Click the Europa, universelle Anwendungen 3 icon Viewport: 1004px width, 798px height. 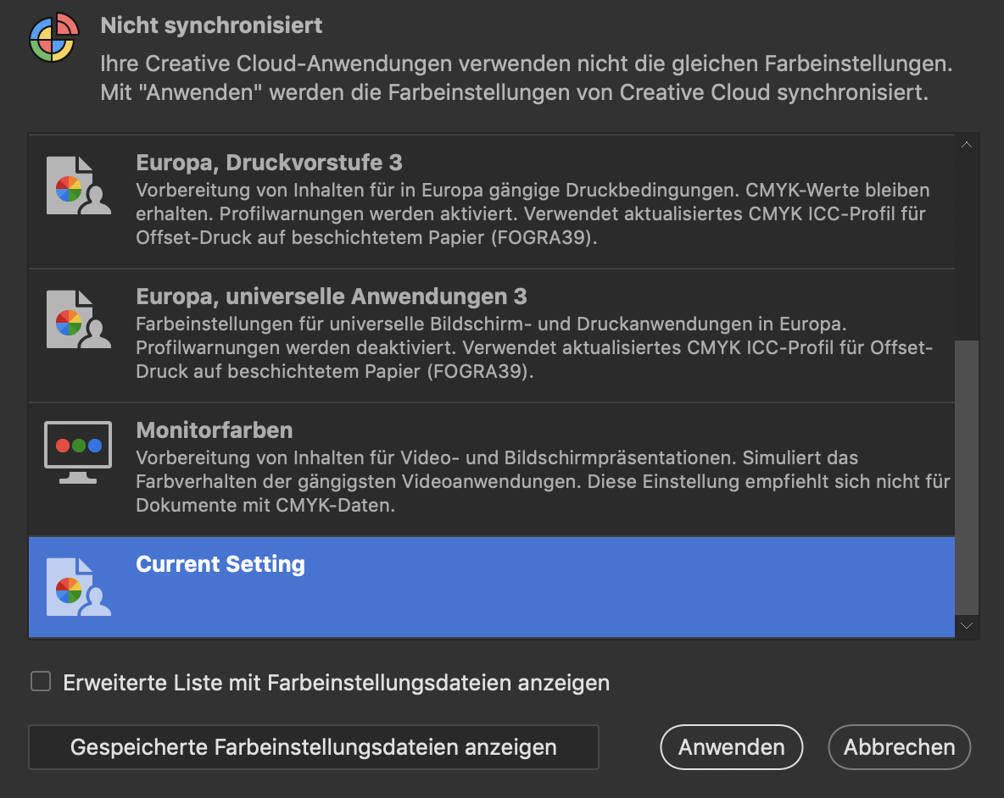coord(78,319)
